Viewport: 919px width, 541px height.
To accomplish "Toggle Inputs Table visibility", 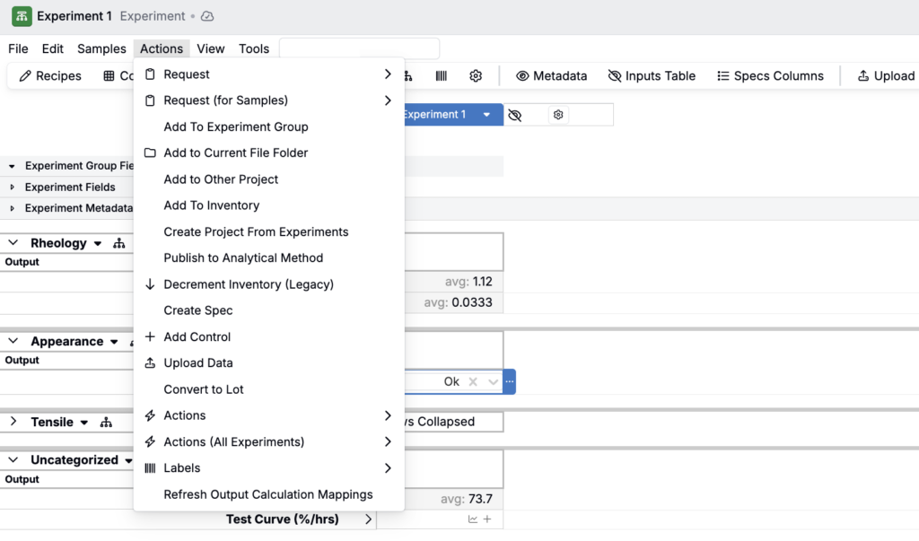I will coord(652,76).
